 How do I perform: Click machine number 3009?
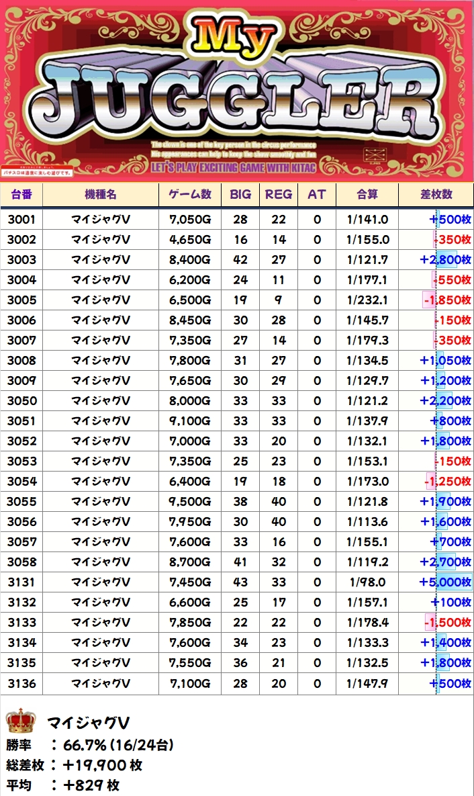click(22, 381)
